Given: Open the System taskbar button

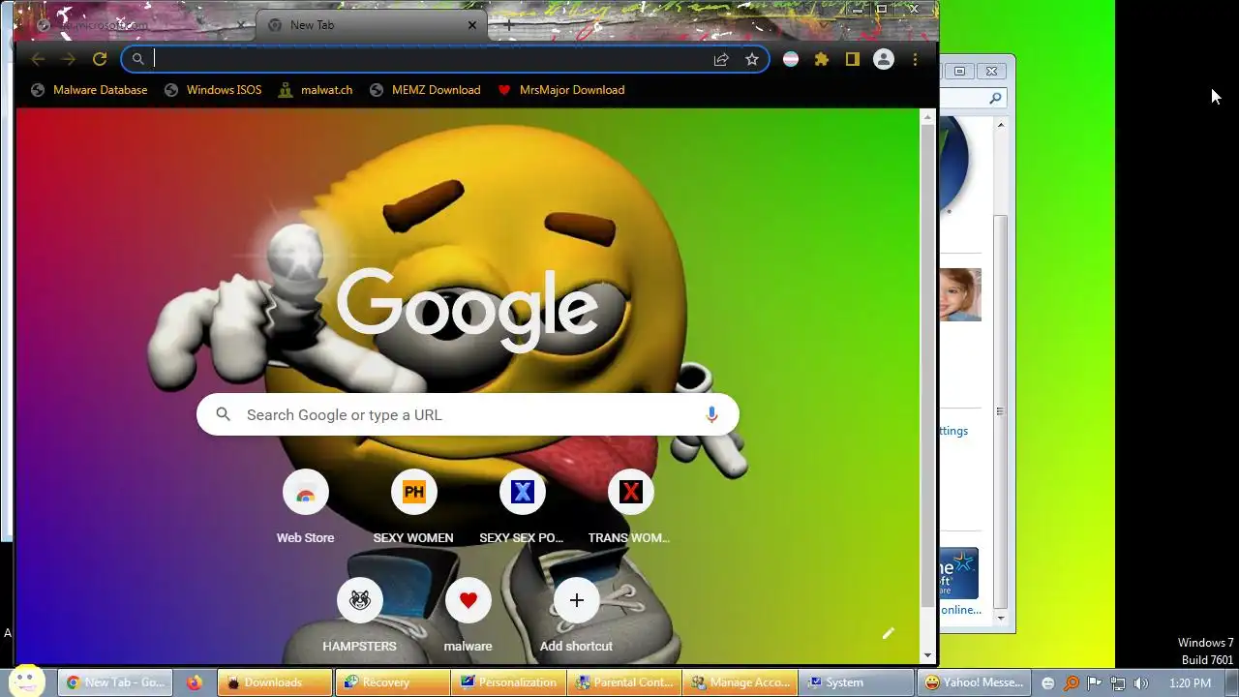Looking at the screenshot, I should click(x=857, y=682).
